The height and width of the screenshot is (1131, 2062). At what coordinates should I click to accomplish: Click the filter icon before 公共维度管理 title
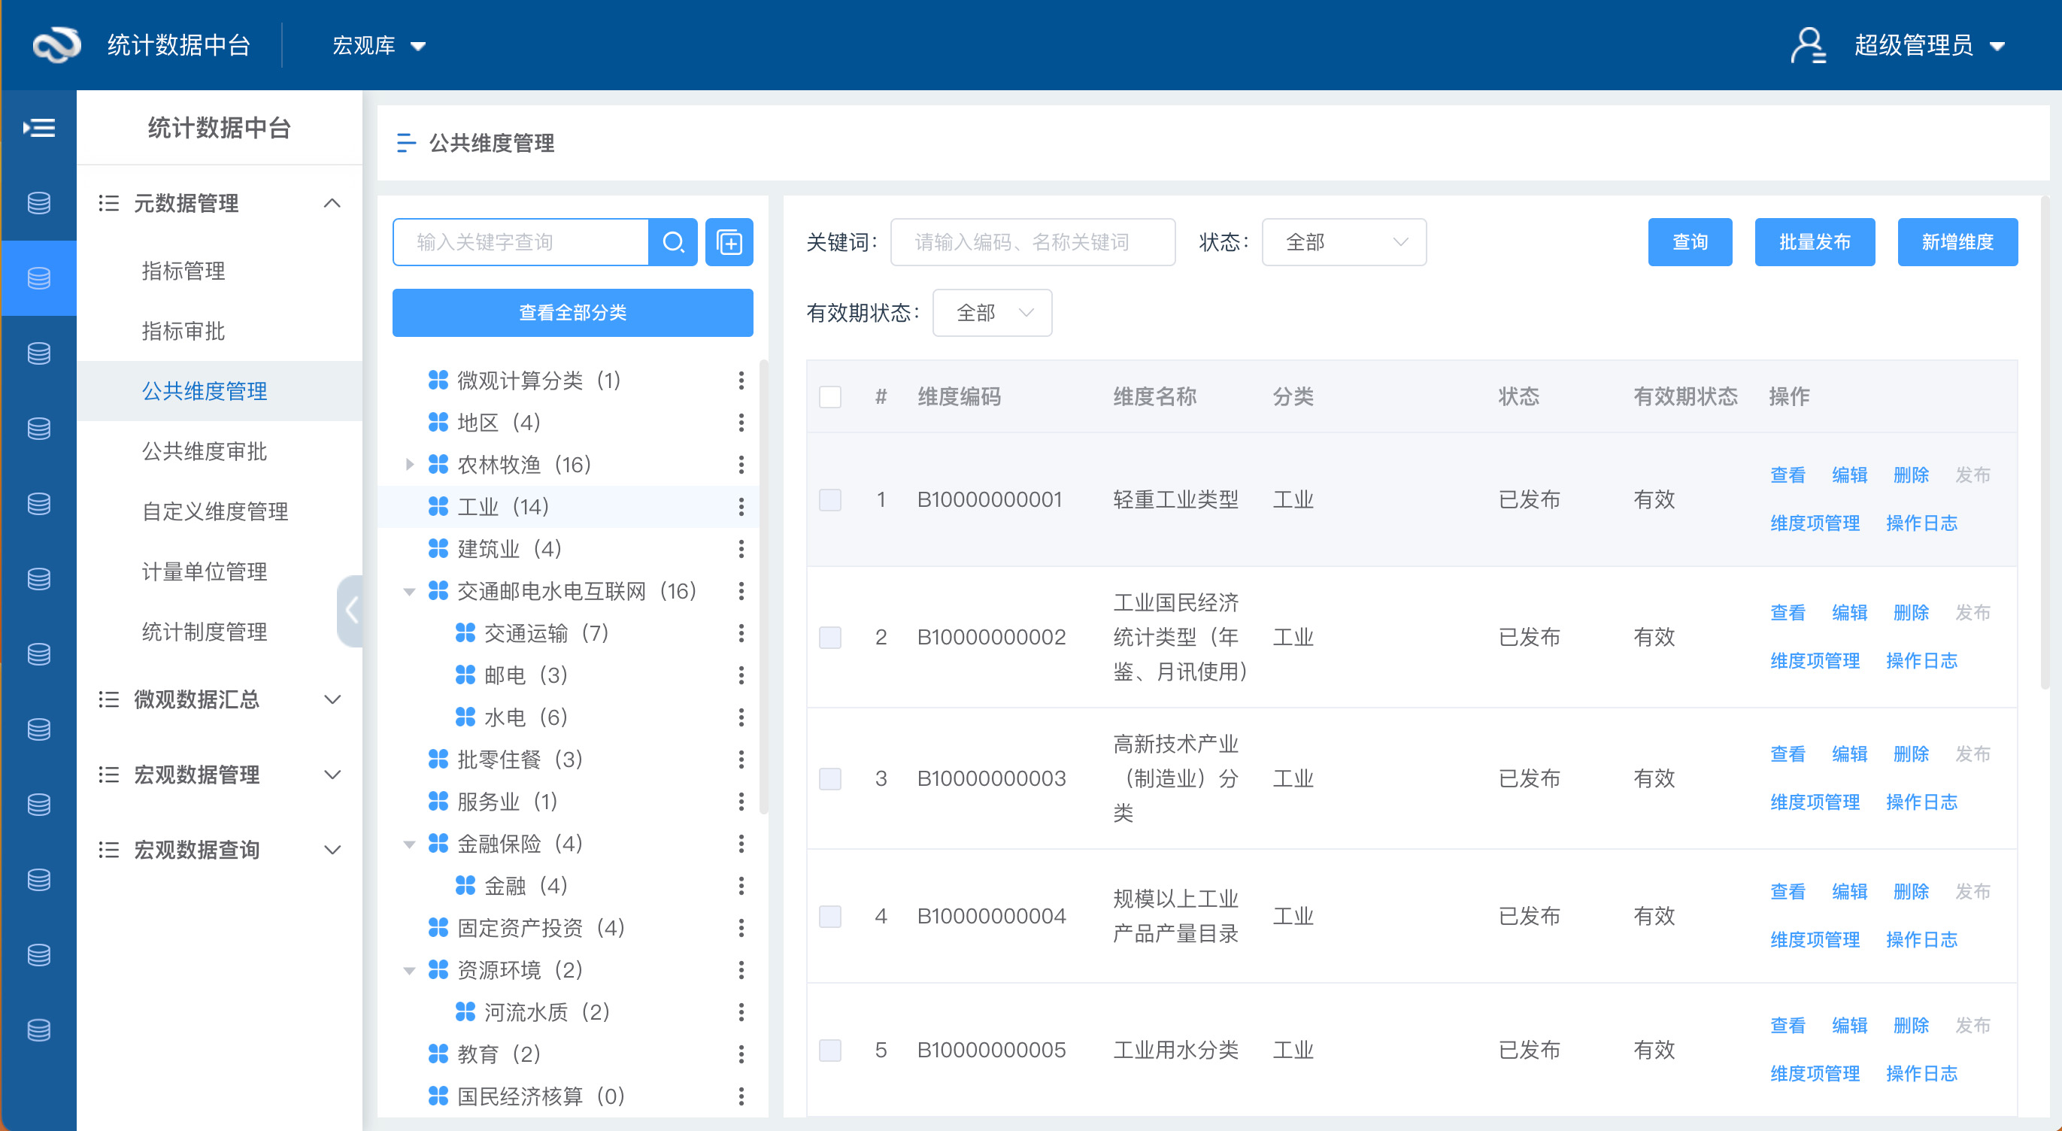click(407, 144)
